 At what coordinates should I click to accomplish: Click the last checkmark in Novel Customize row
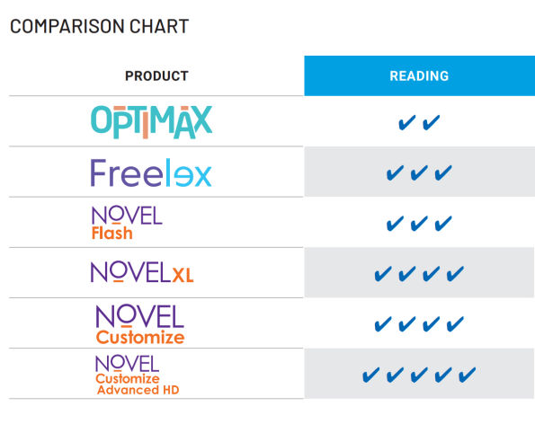pos(455,324)
